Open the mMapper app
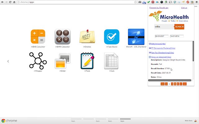199x124 pixels. pyautogui.click(x=38, y=61)
